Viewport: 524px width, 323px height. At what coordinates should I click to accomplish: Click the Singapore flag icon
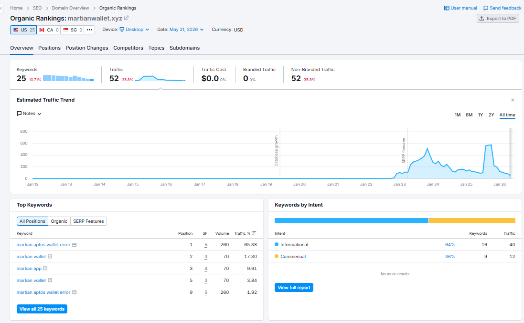click(65, 30)
